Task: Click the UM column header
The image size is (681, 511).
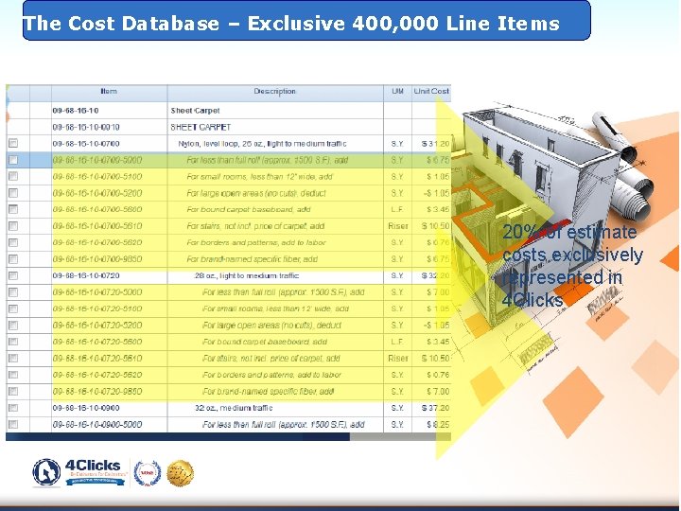Action: point(397,91)
